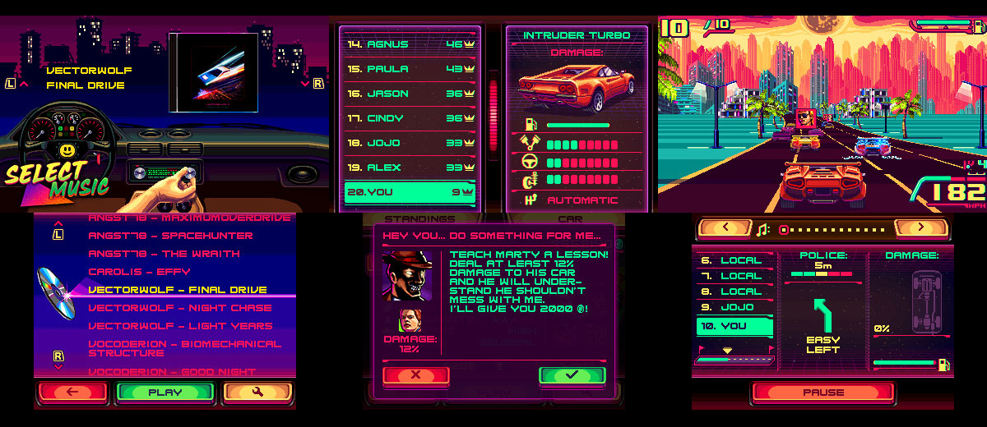
Task: Select standings row 18. JOJO
Action: pos(411,143)
